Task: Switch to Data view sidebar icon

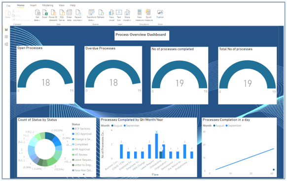Action: [x=6, y=37]
